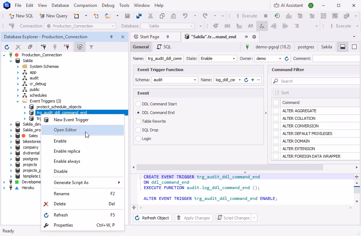The image size is (361, 236).
Task: Choose Enable replica from context menu
Action: [x=82, y=151]
